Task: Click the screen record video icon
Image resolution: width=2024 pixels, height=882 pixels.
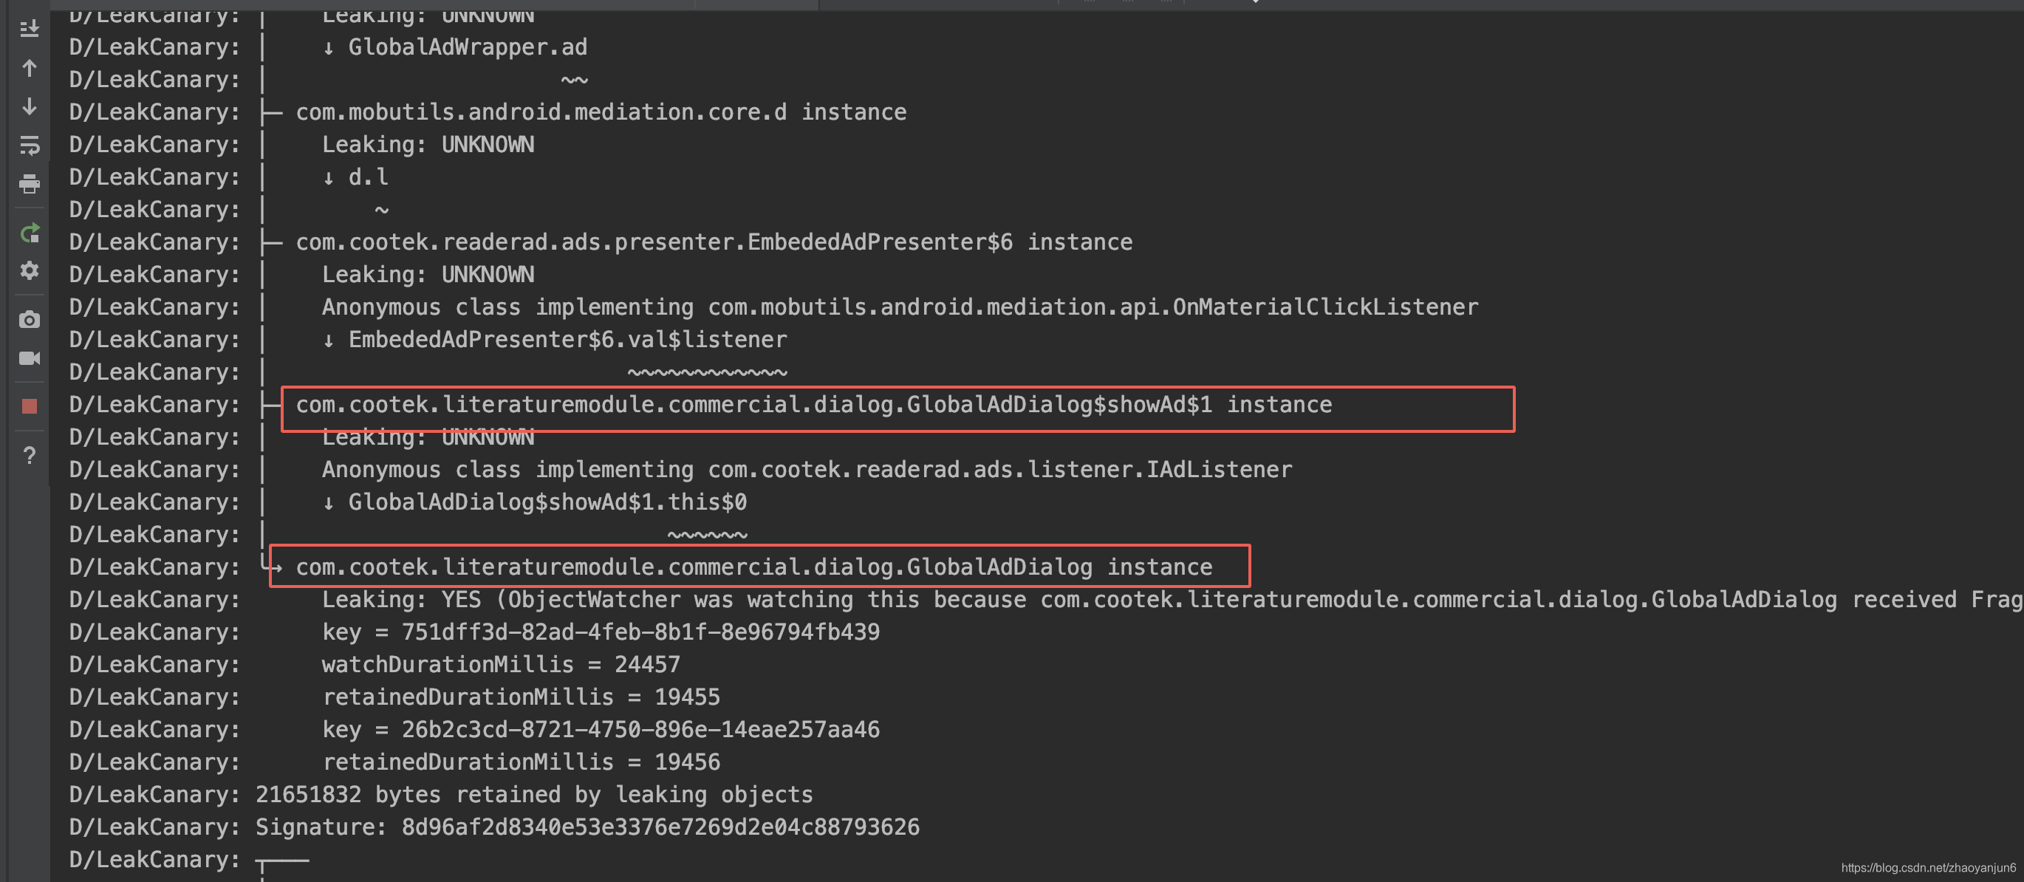Action: (x=29, y=358)
